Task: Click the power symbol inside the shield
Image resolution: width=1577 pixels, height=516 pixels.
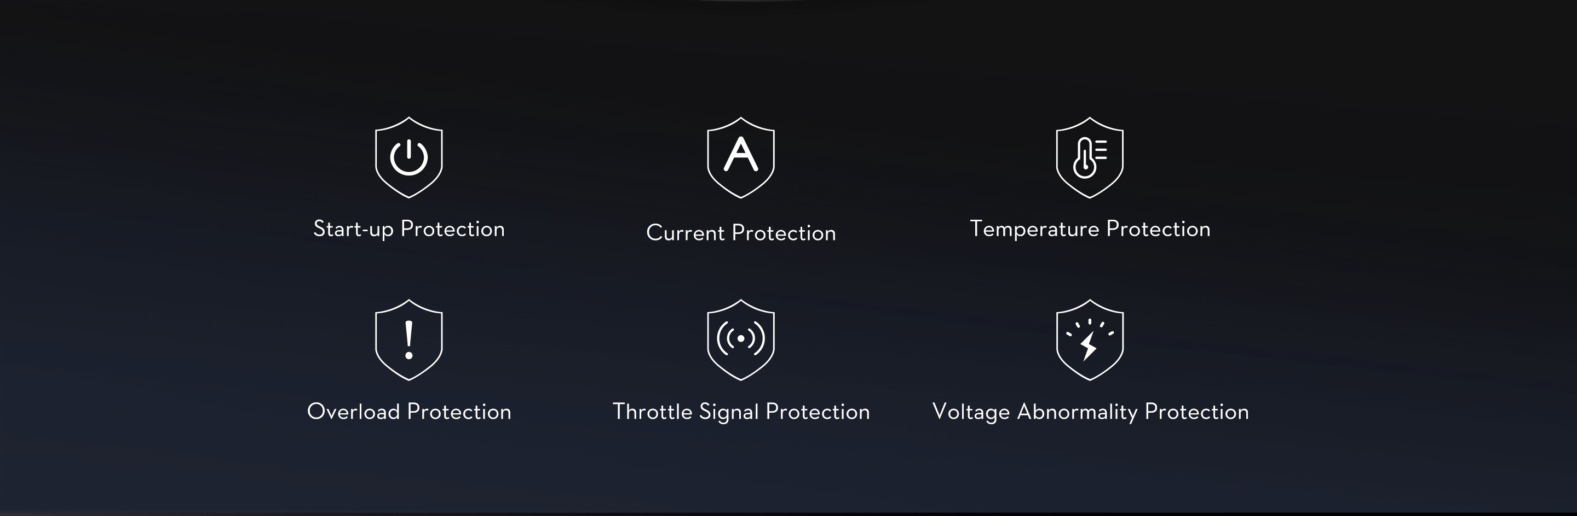Action: click(x=409, y=157)
